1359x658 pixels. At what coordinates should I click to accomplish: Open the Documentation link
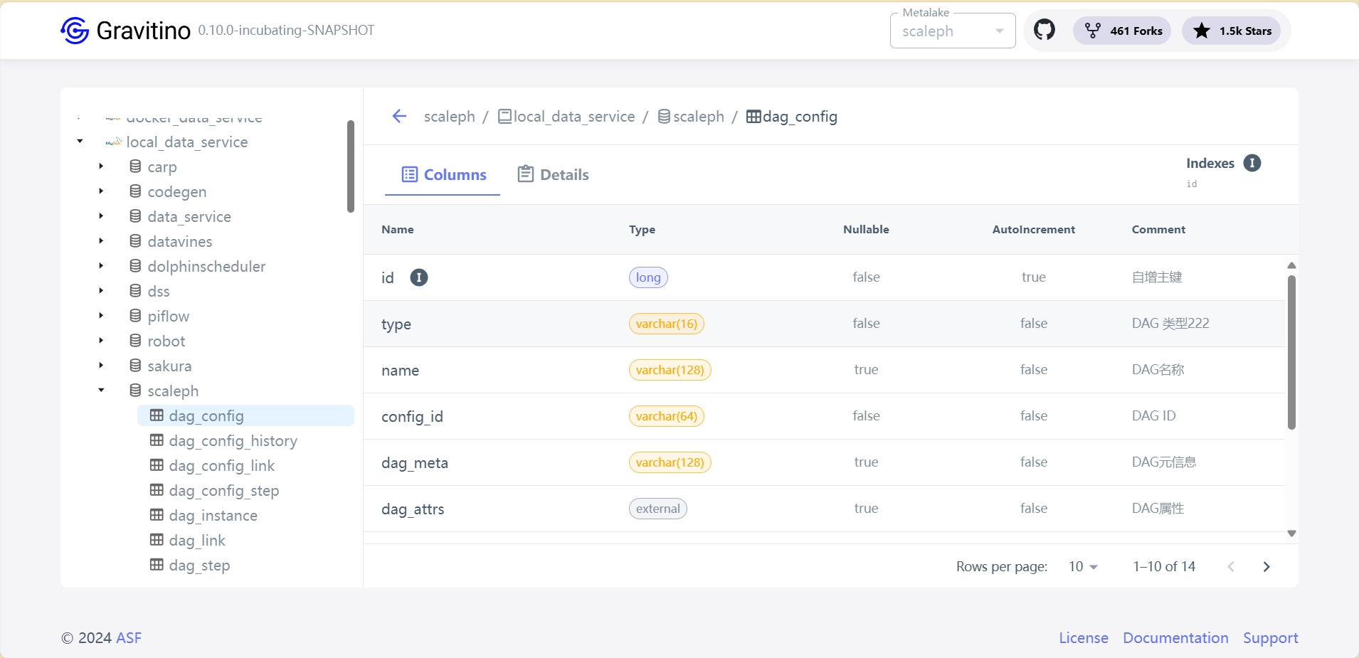(x=1175, y=637)
